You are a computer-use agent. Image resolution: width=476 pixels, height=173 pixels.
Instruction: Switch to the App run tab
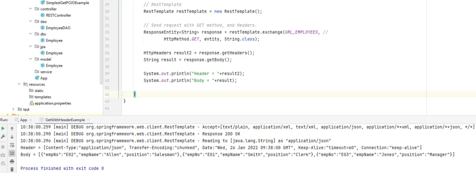[x=24, y=120]
